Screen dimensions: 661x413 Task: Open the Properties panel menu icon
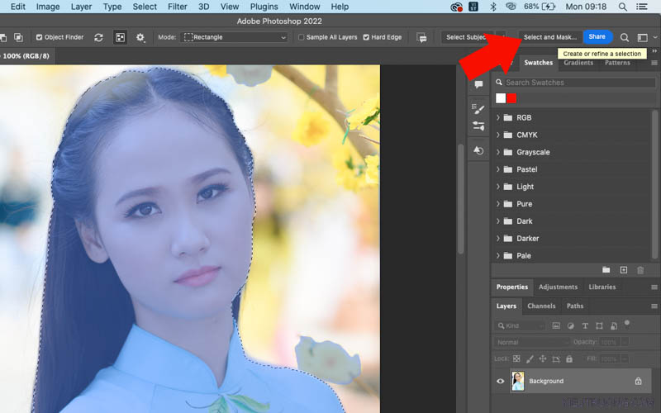point(654,287)
